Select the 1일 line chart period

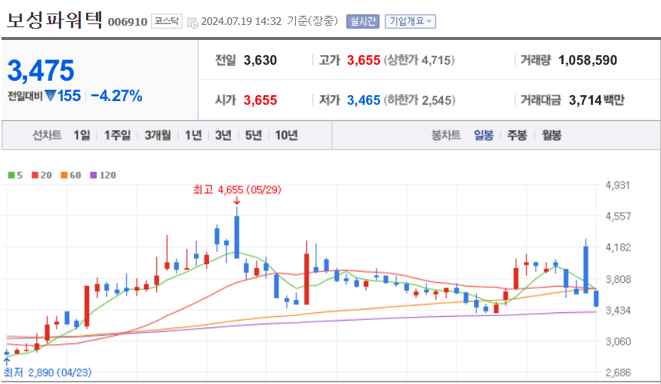tap(81, 135)
